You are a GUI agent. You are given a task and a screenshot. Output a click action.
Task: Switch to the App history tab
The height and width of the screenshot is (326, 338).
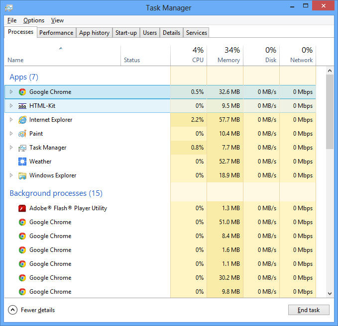(x=94, y=33)
